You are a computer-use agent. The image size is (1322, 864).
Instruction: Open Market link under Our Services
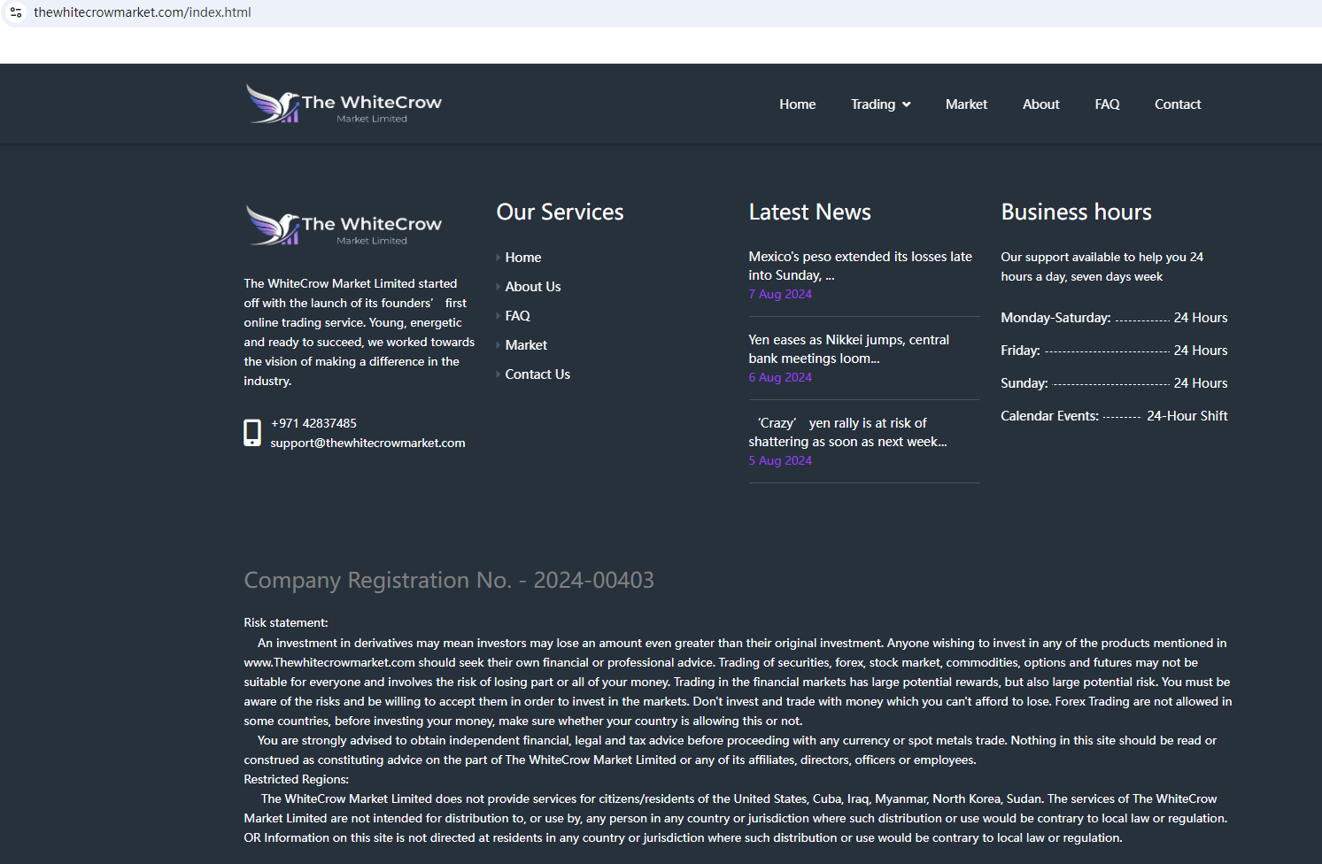(526, 345)
